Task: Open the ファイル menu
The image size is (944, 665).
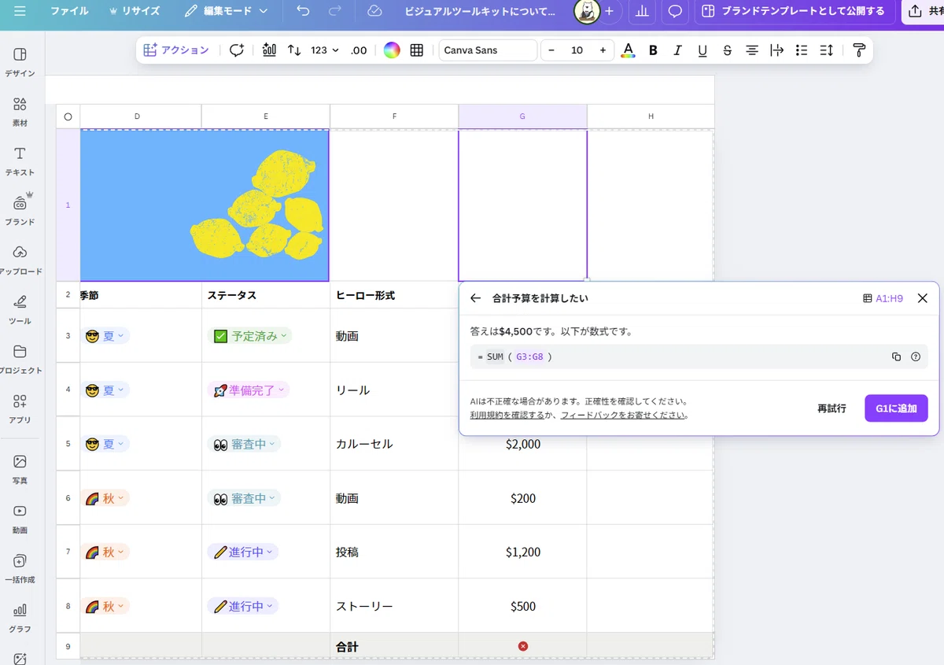Action: tap(69, 11)
